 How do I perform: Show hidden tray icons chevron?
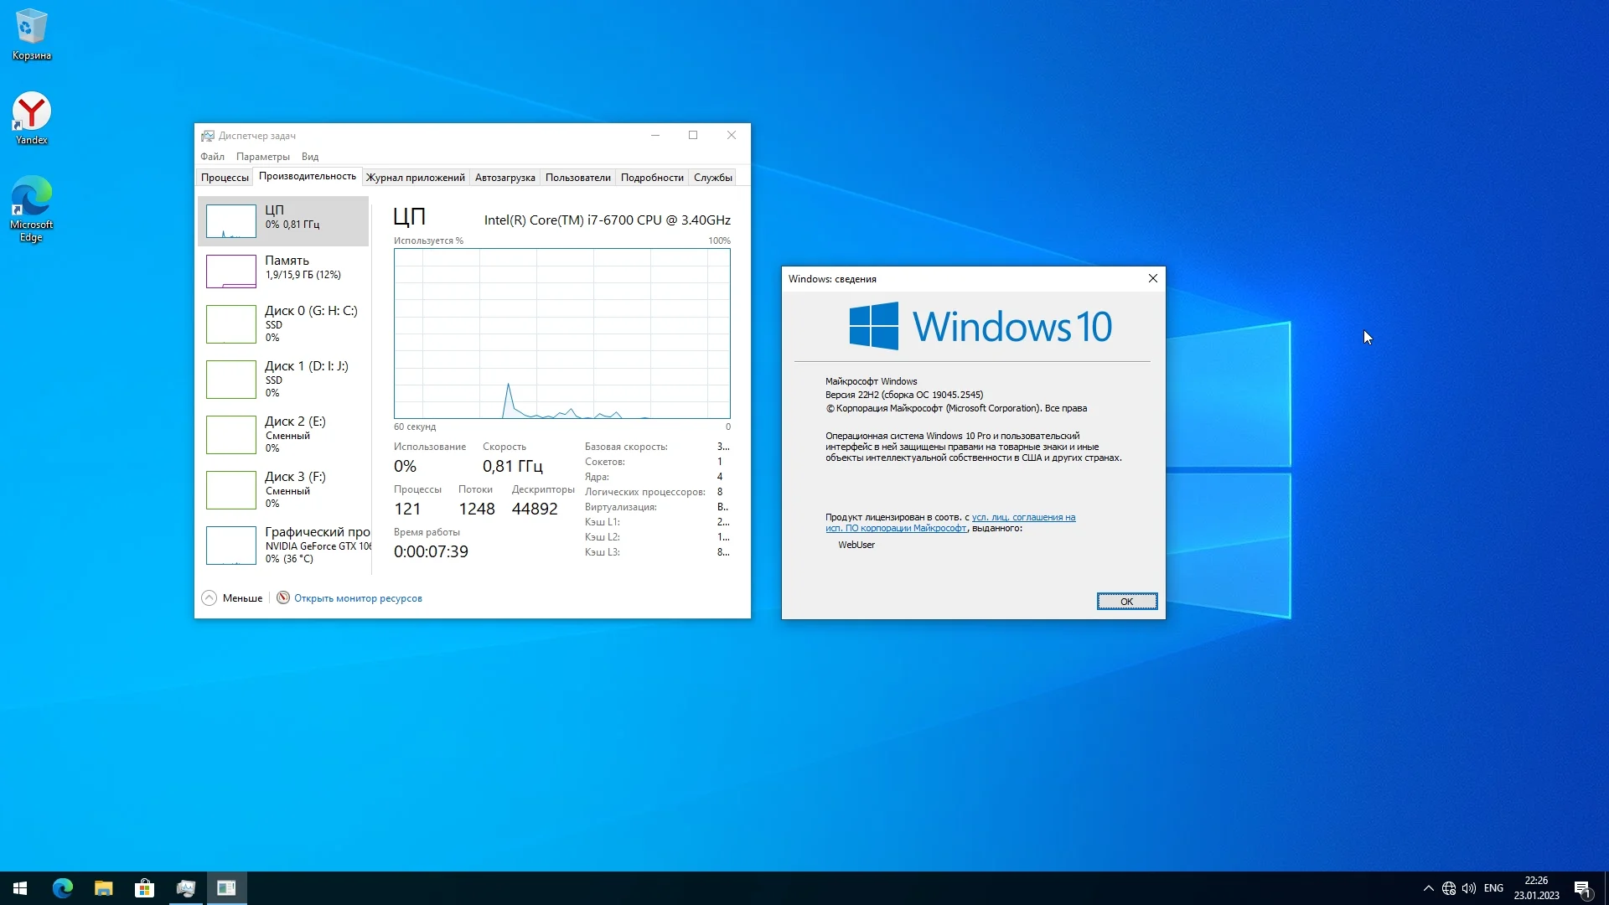(x=1428, y=888)
